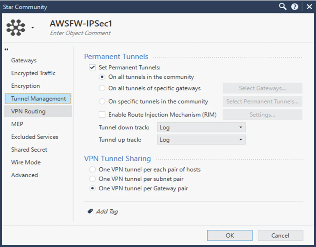
Task: Close the Star Community dialog
Action: point(309,7)
